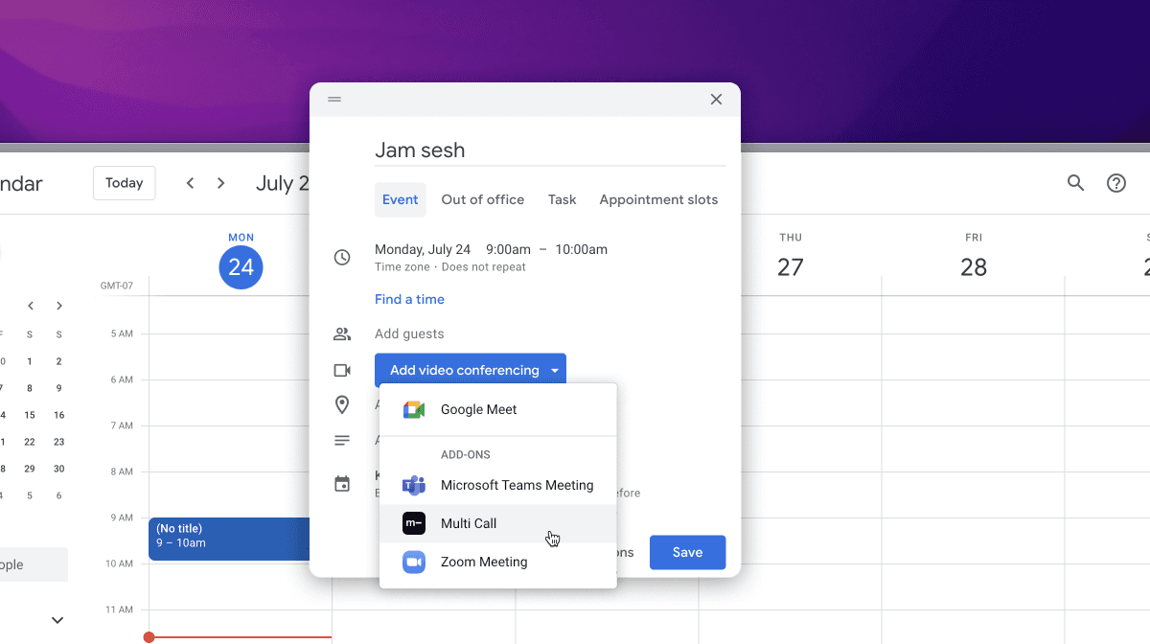Choose Microsoft Teams Meeting add-on

(x=497, y=485)
